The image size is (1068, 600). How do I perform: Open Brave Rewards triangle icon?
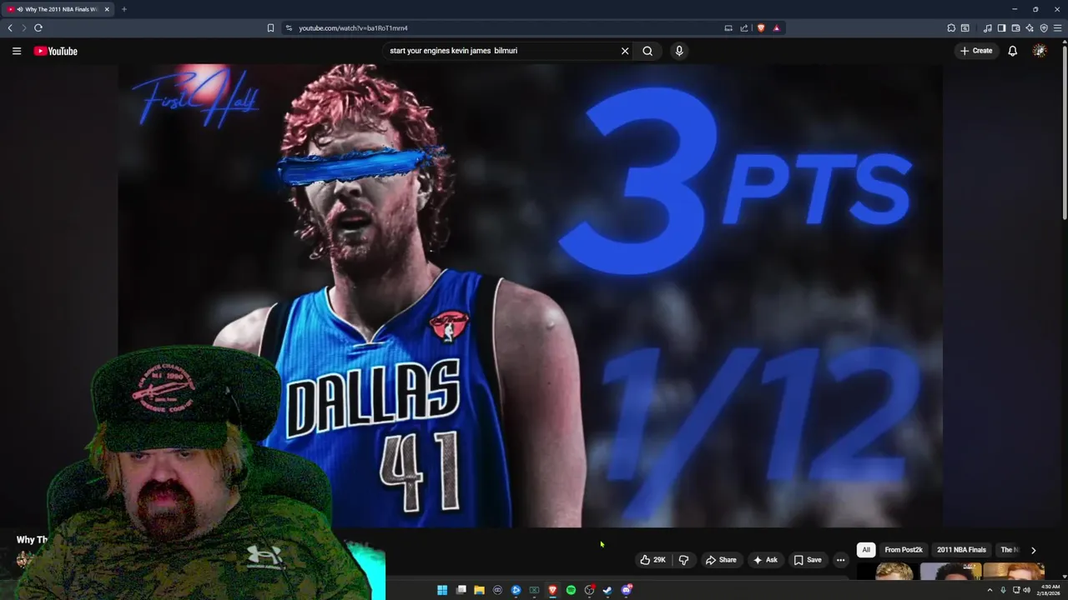point(776,27)
